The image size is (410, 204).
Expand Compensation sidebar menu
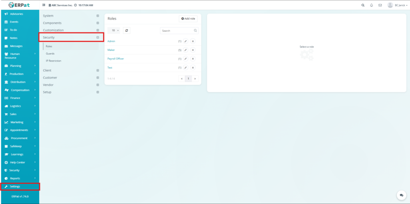[20, 90]
